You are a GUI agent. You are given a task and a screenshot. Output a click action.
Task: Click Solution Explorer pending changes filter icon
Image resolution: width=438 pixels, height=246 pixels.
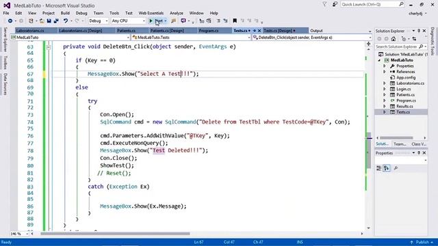pos(404,39)
